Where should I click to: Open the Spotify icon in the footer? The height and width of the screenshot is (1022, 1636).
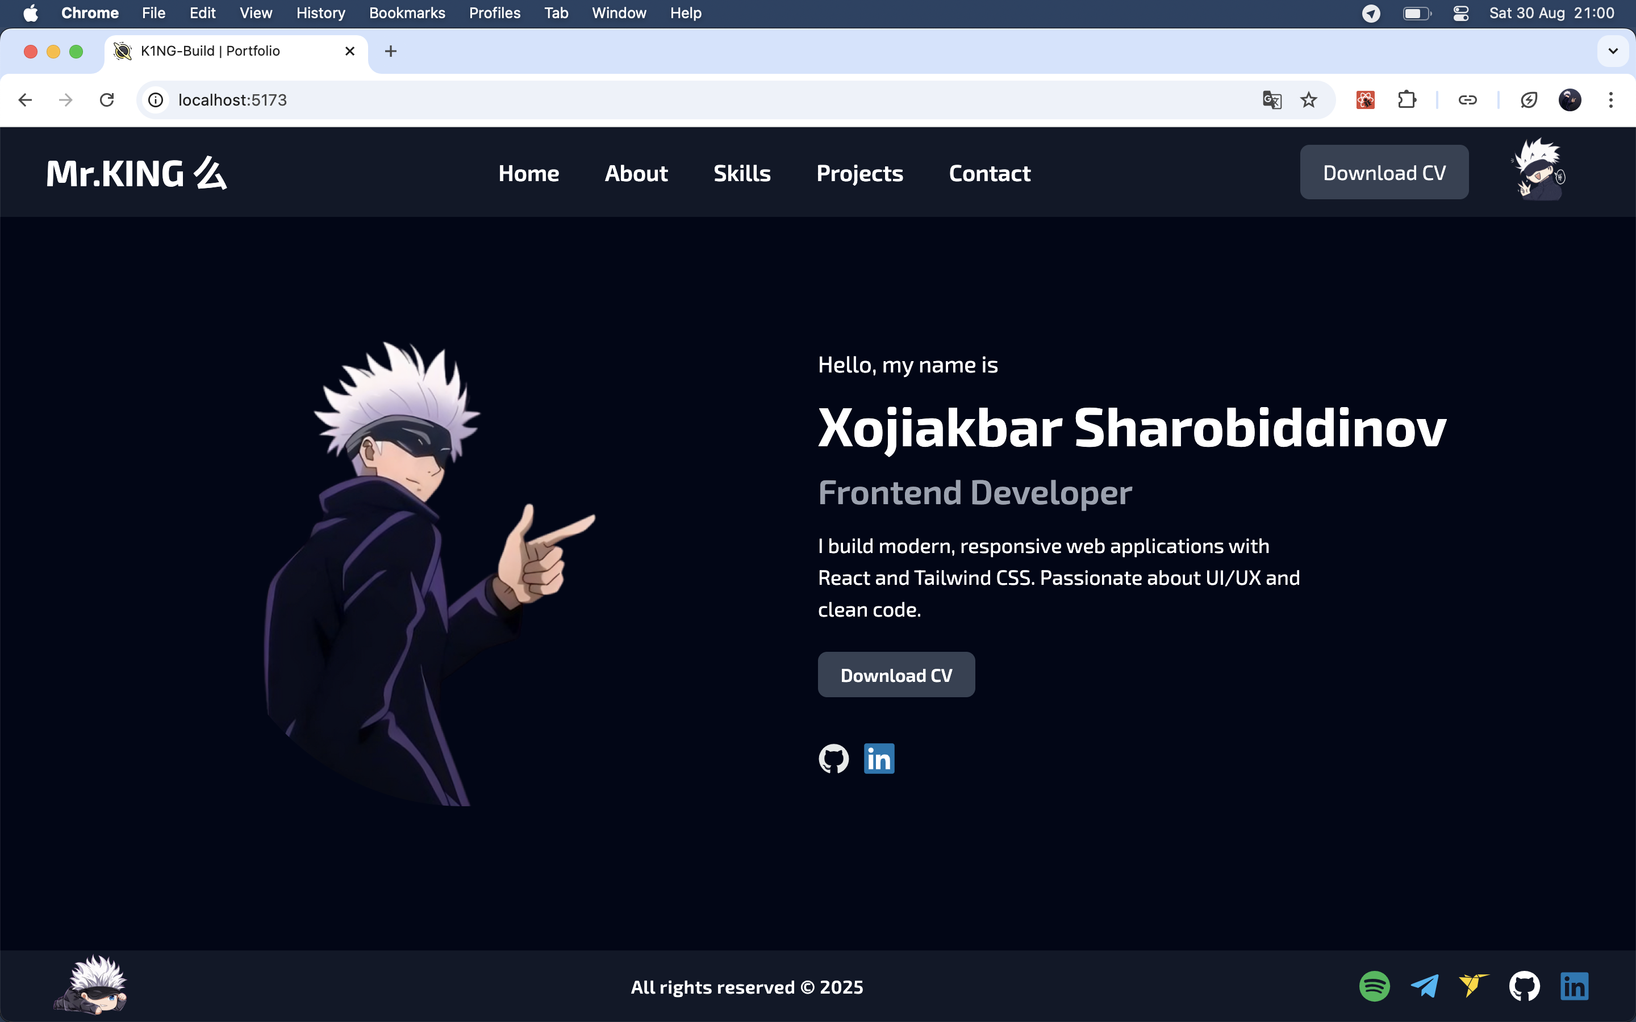[x=1374, y=986]
